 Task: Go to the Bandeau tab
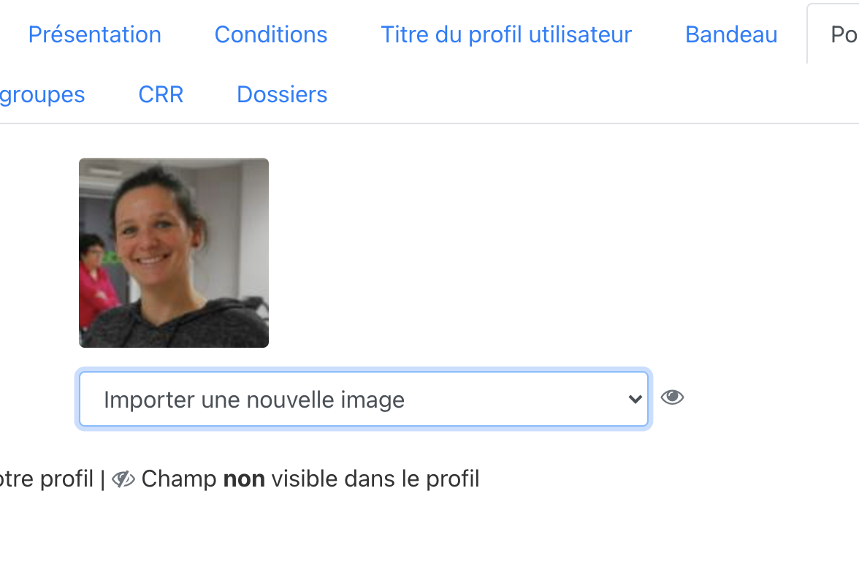(731, 34)
